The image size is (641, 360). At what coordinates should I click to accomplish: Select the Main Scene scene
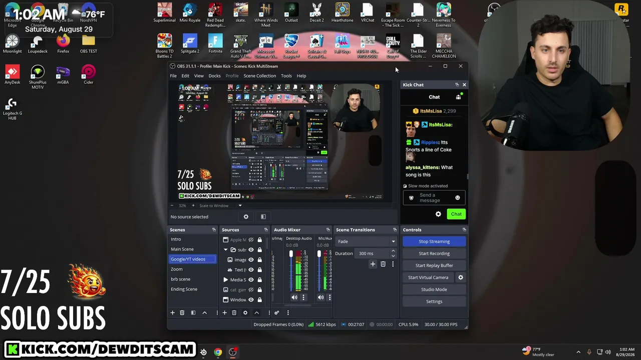182,249
